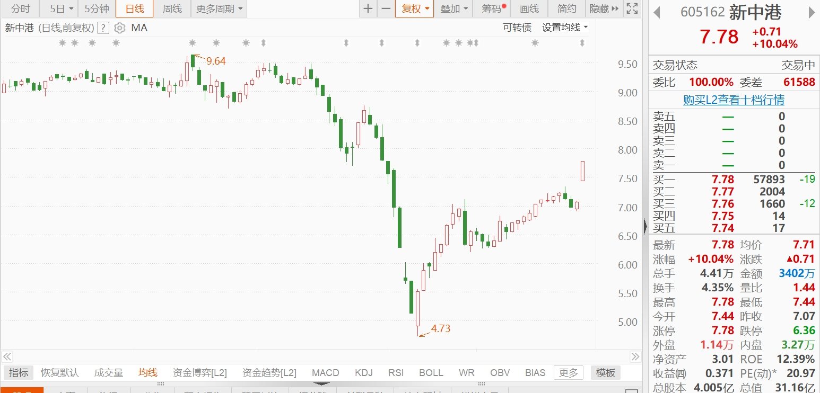Toggle 成交量 volume indicator
This screenshot has height=393, width=820.
(x=109, y=373)
